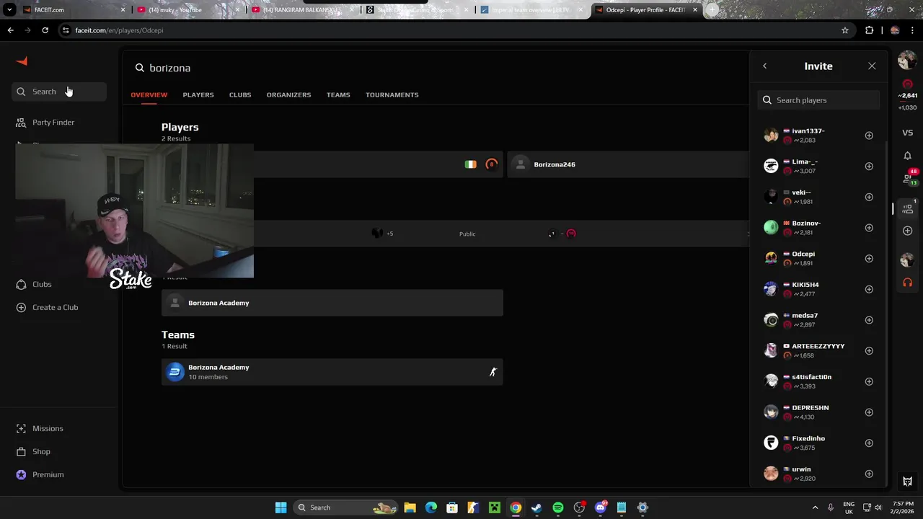Add Odcepi to party via plus icon

point(869,259)
